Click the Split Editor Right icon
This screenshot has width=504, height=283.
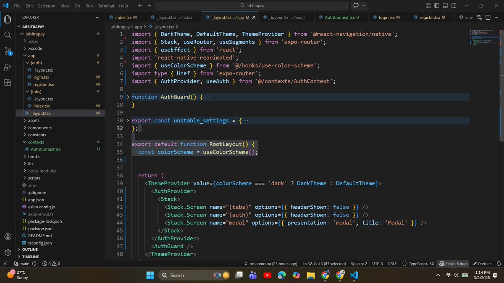point(488,17)
